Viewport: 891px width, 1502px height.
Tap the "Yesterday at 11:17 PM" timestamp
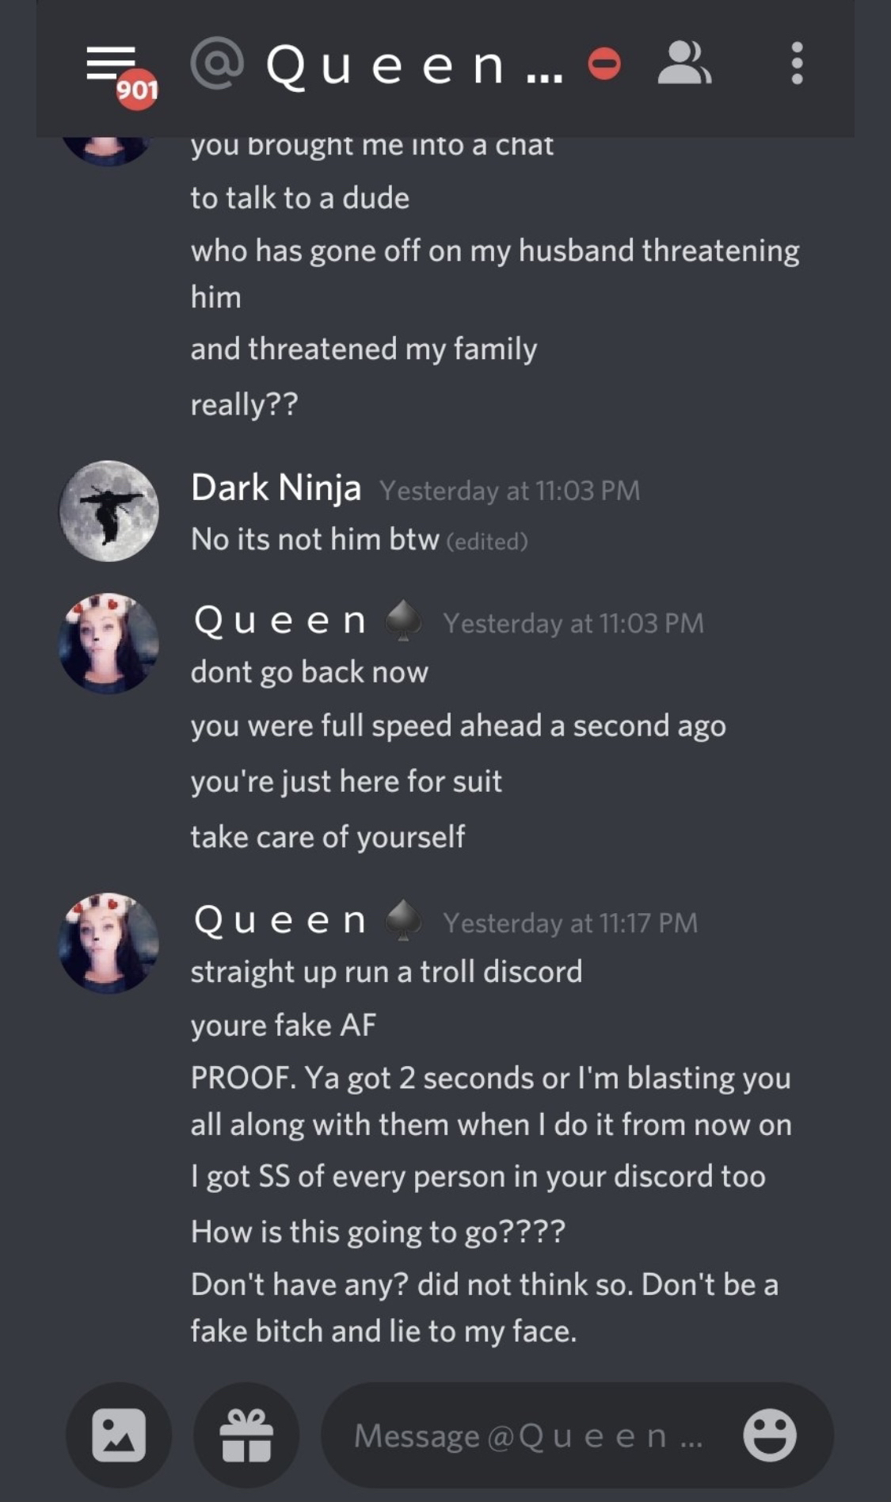tap(570, 923)
